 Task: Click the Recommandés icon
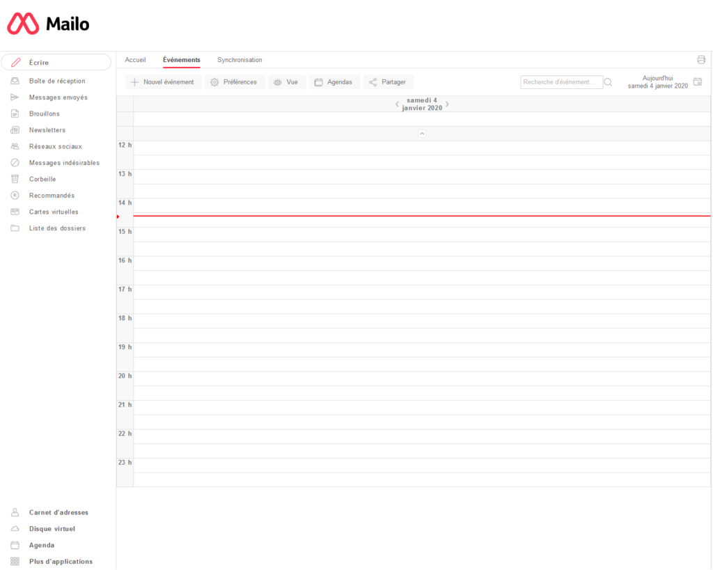click(15, 196)
